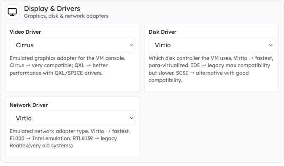Click the 'Graphics, disk & network adapters' subtitle

66,16
